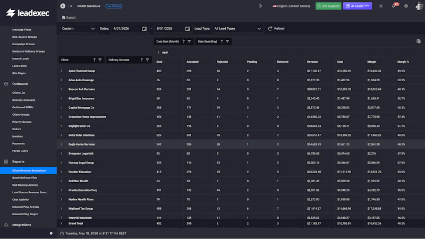Expand the Delta Solar Solutions row

[62, 135]
